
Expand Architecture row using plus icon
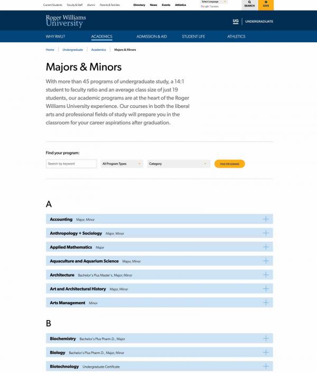pos(266,275)
